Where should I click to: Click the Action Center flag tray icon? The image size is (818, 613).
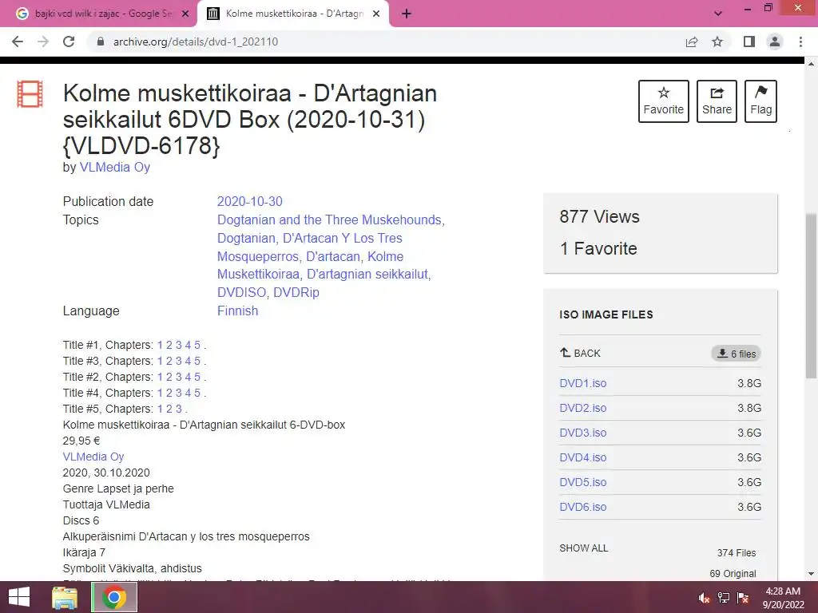click(743, 598)
